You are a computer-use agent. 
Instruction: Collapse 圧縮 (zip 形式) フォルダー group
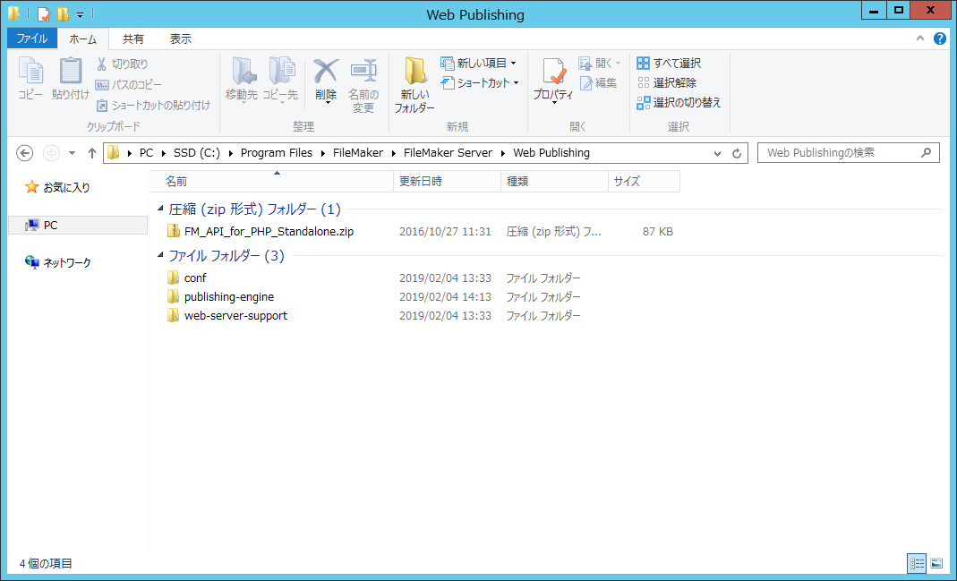tap(160, 209)
